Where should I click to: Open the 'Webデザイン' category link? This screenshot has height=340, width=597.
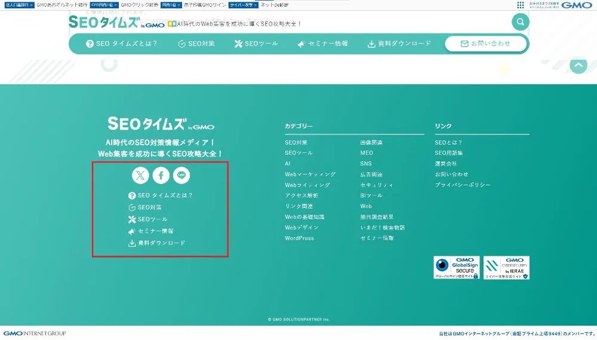[x=301, y=228]
